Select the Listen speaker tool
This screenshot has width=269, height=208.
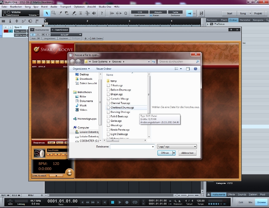pos(94,13)
